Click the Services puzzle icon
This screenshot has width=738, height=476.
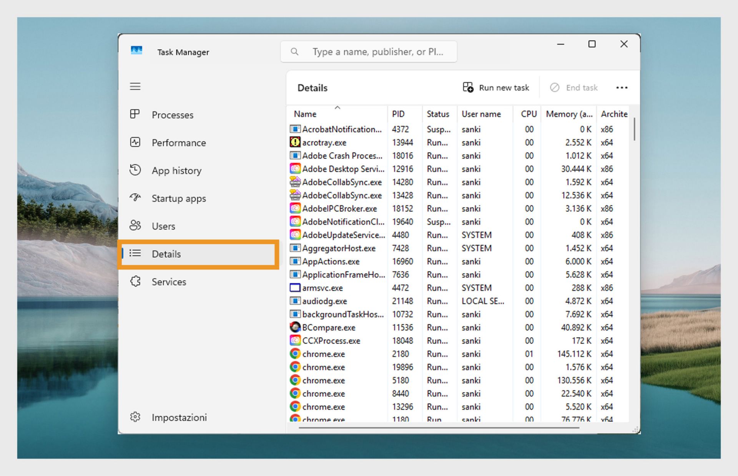tap(135, 281)
